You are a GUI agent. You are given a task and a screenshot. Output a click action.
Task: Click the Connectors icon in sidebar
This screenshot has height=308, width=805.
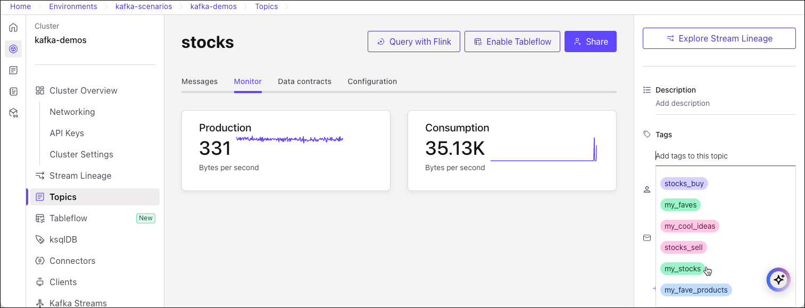point(40,261)
